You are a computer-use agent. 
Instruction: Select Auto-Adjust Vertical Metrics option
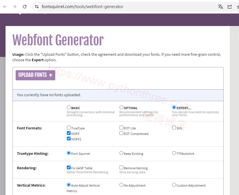coord(69,185)
